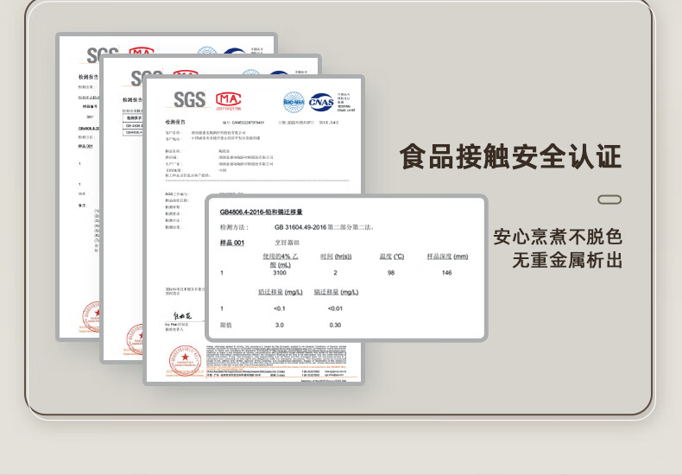Open the rearmost test report page

tap(78, 216)
